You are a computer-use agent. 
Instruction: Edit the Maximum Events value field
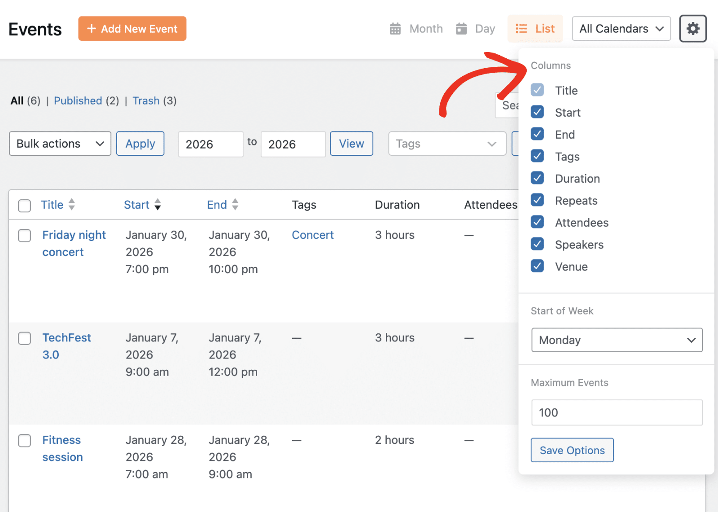point(617,412)
